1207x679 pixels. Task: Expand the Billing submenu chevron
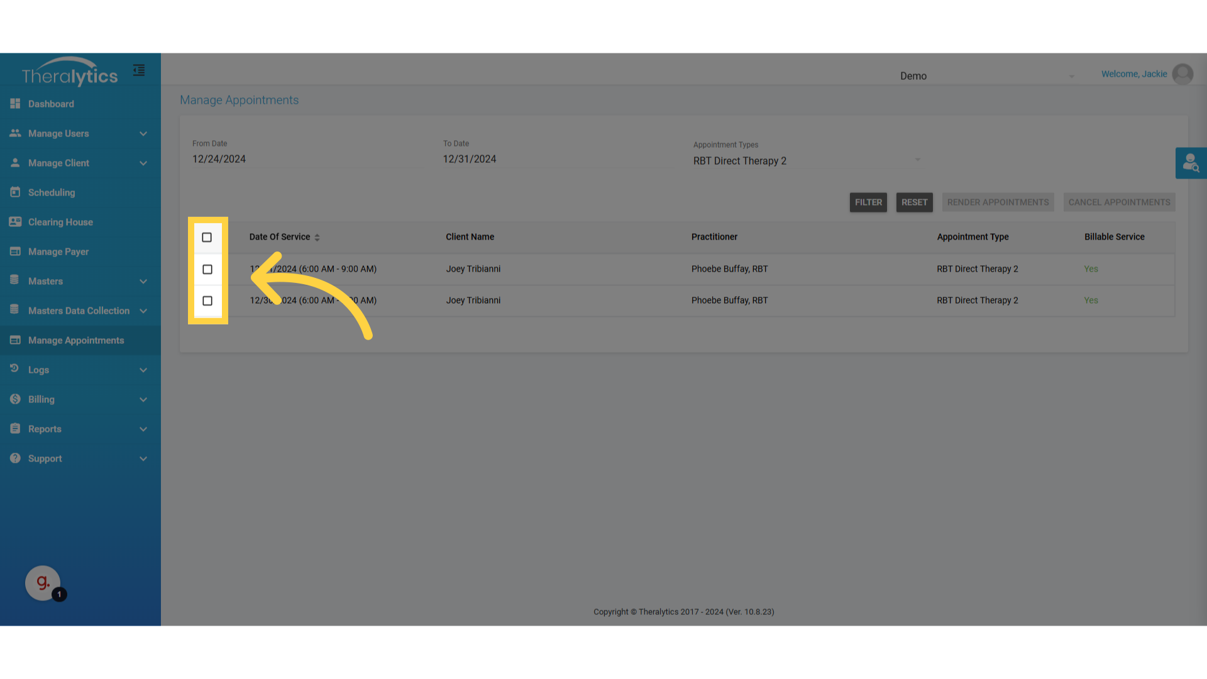143,400
